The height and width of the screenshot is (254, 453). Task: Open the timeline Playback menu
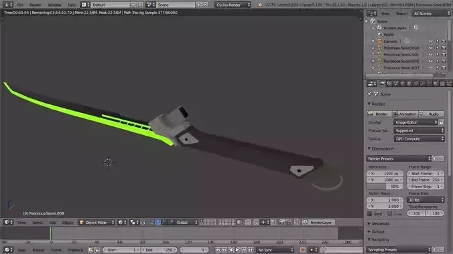point(75,250)
